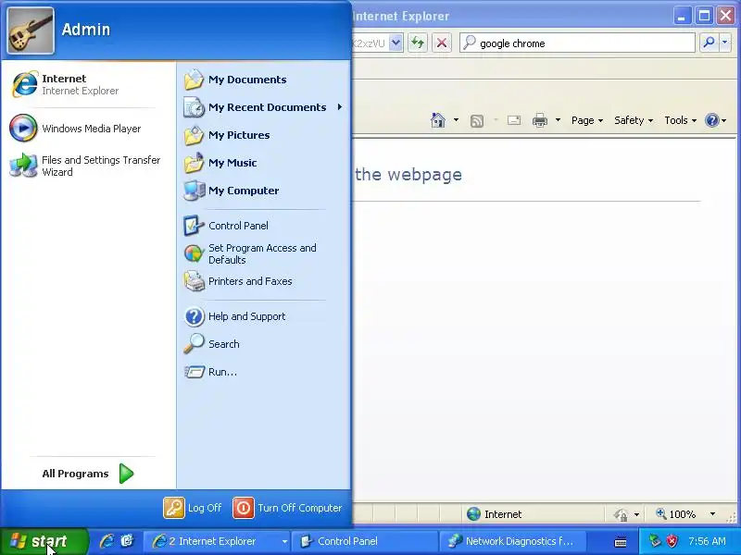Open Search from Start menu
Screen dimensions: 741x555
[263, 344]
